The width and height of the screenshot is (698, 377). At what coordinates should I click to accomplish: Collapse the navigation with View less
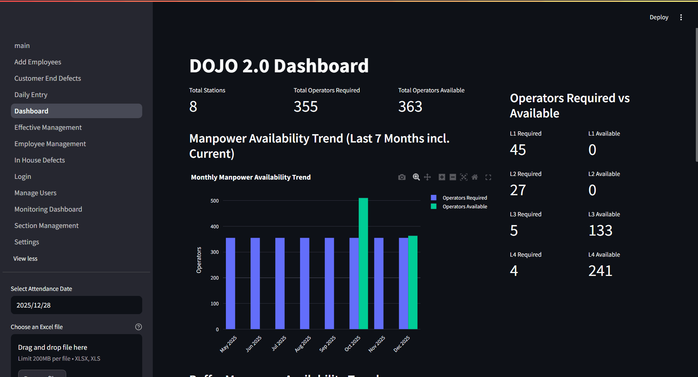[25, 258]
